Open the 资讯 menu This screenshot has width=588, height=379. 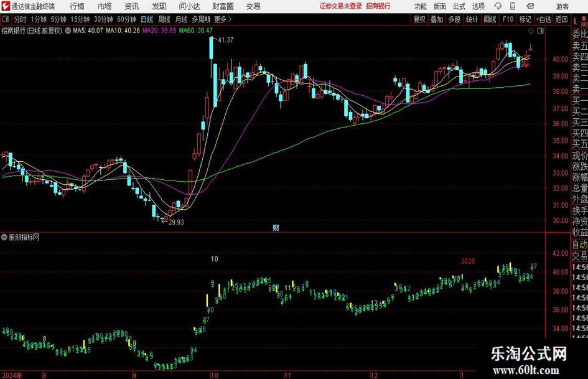pyautogui.click(x=132, y=6)
